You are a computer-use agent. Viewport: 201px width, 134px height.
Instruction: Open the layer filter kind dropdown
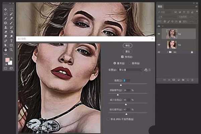[x=164, y=12]
